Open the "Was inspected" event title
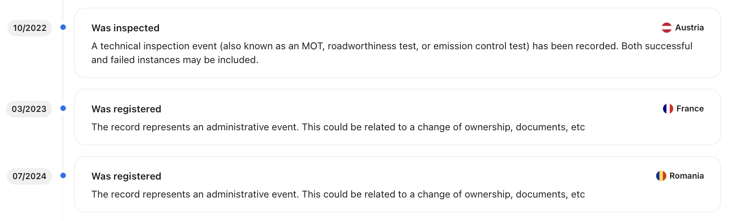 [x=125, y=28]
